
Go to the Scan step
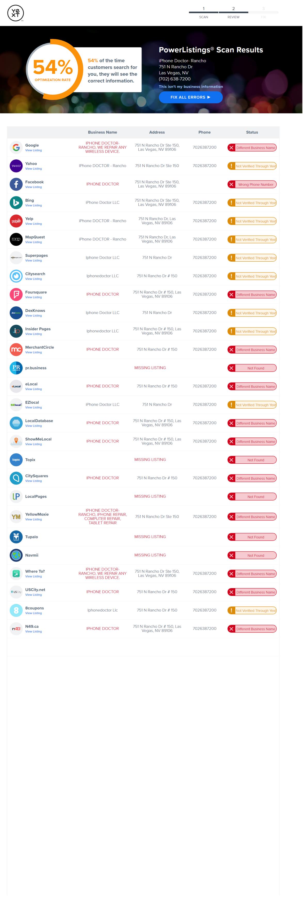point(203,13)
